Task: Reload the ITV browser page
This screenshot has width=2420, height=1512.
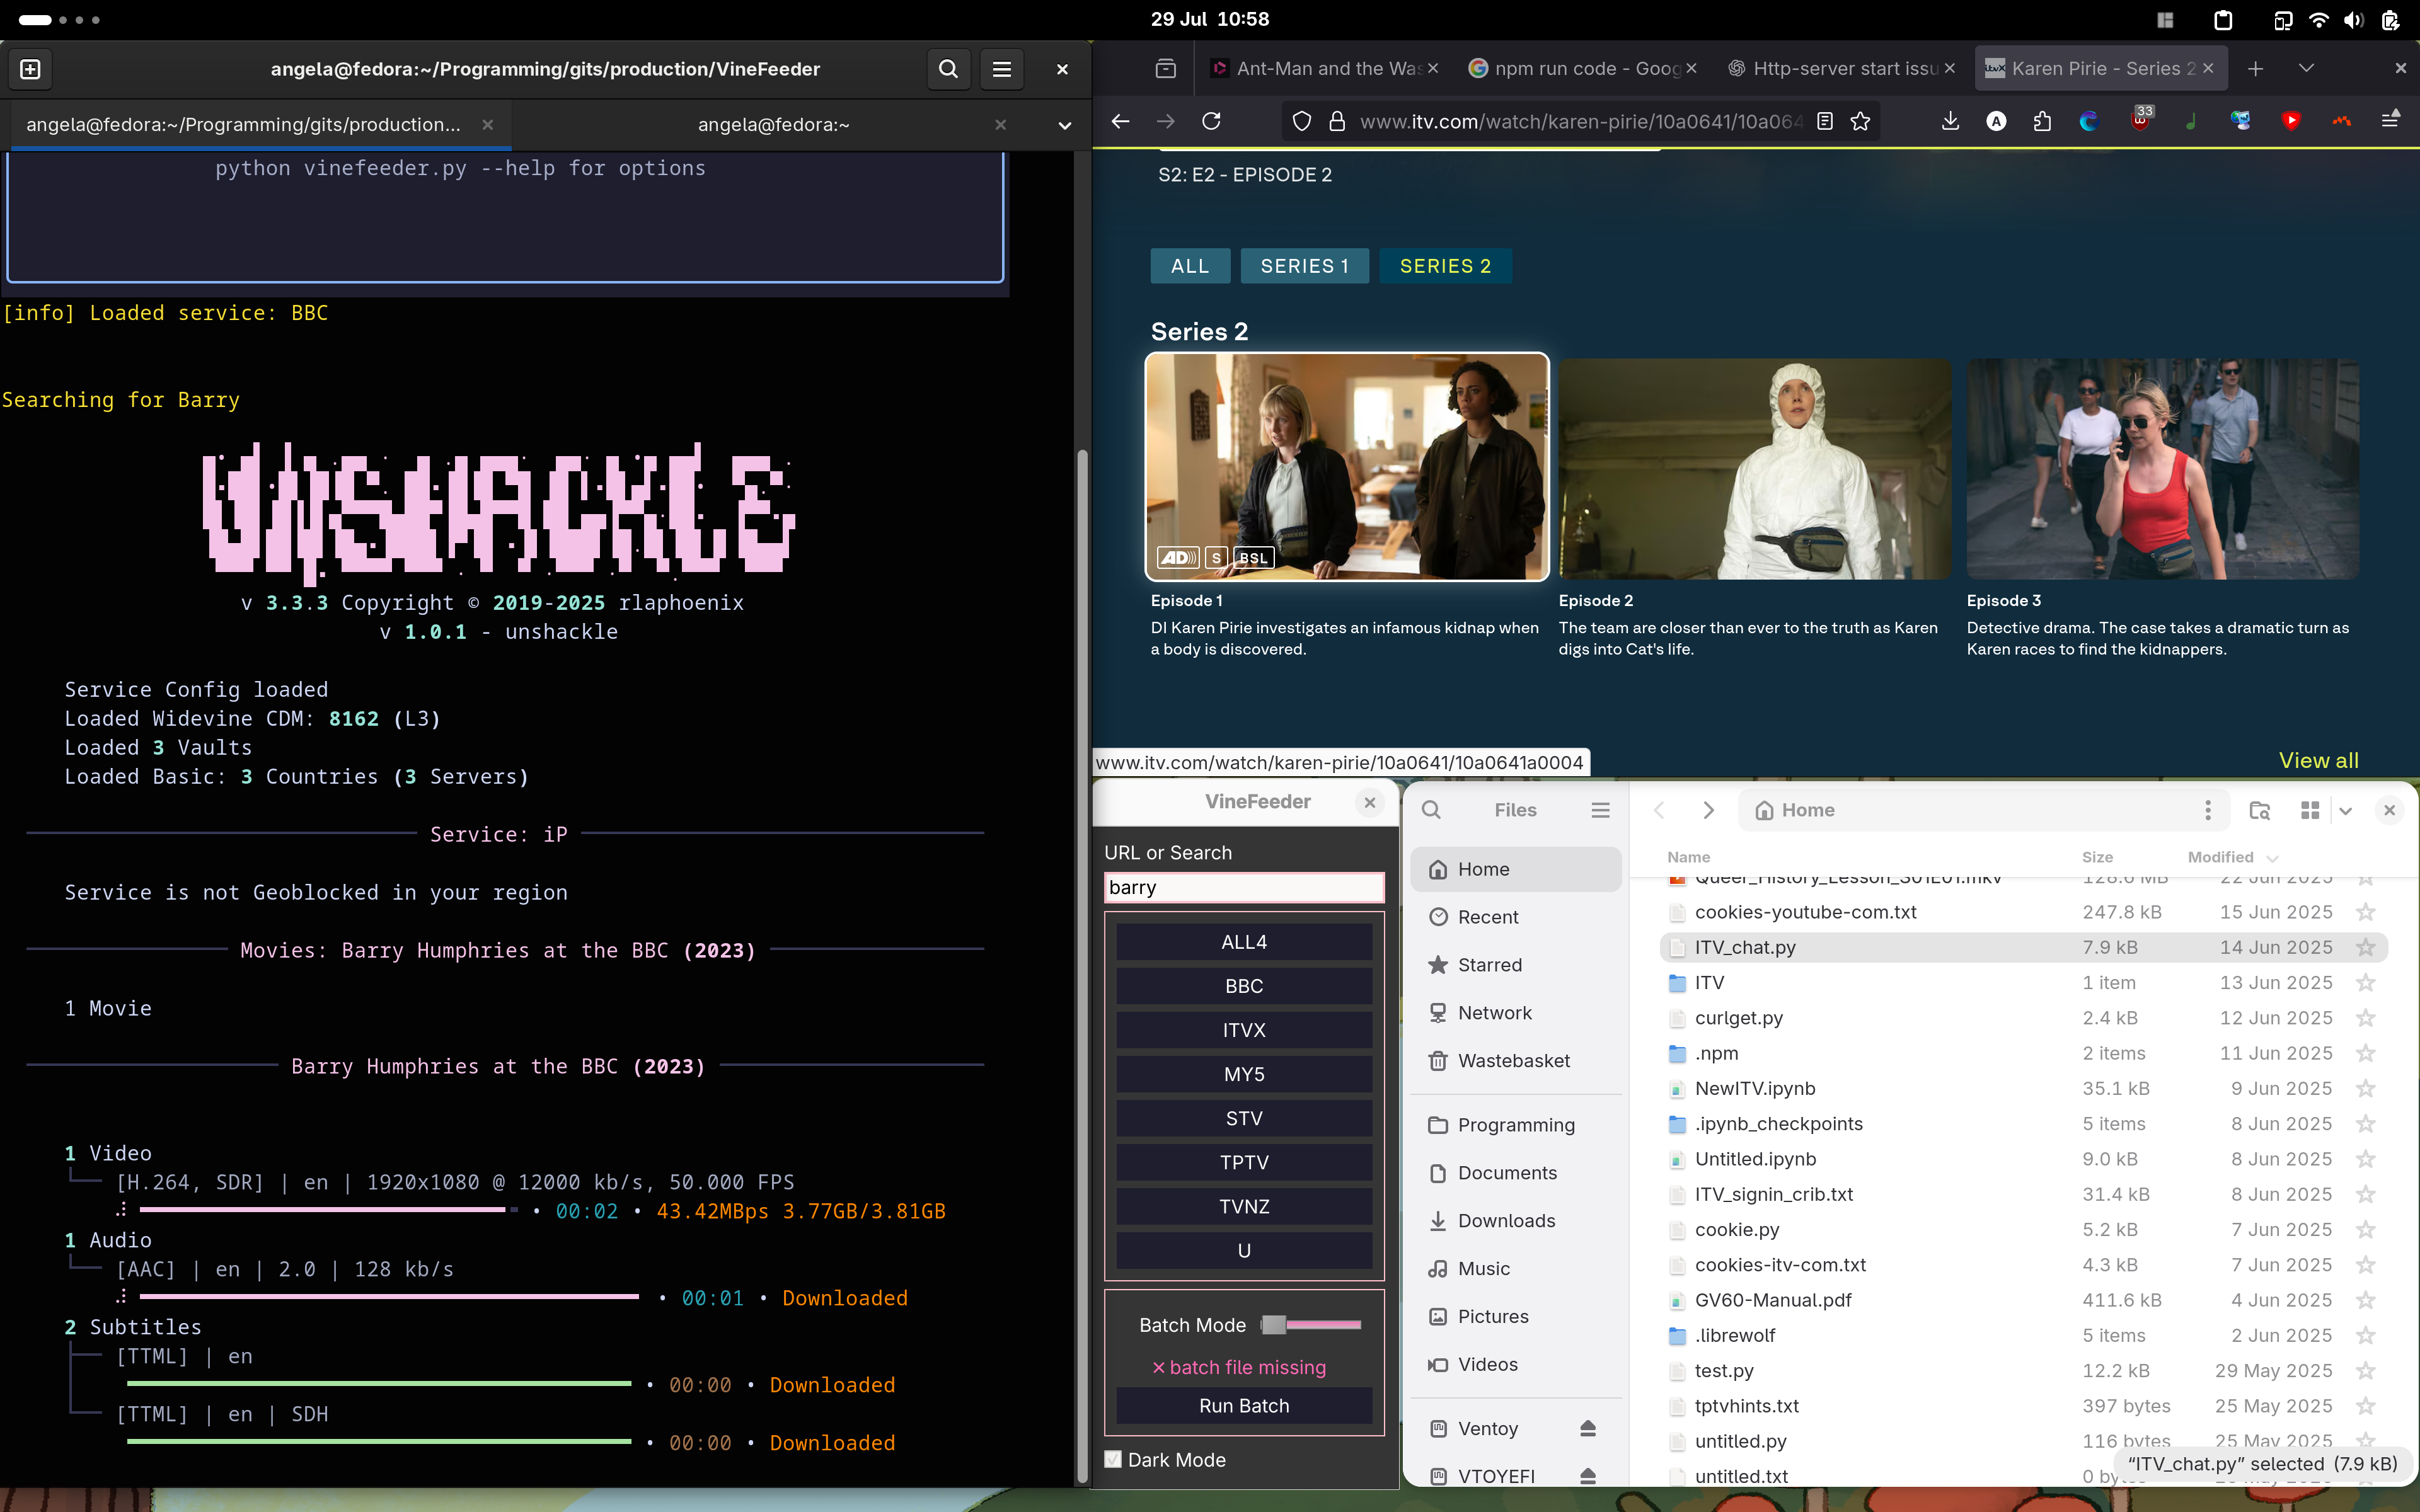Action: pyautogui.click(x=1211, y=121)
